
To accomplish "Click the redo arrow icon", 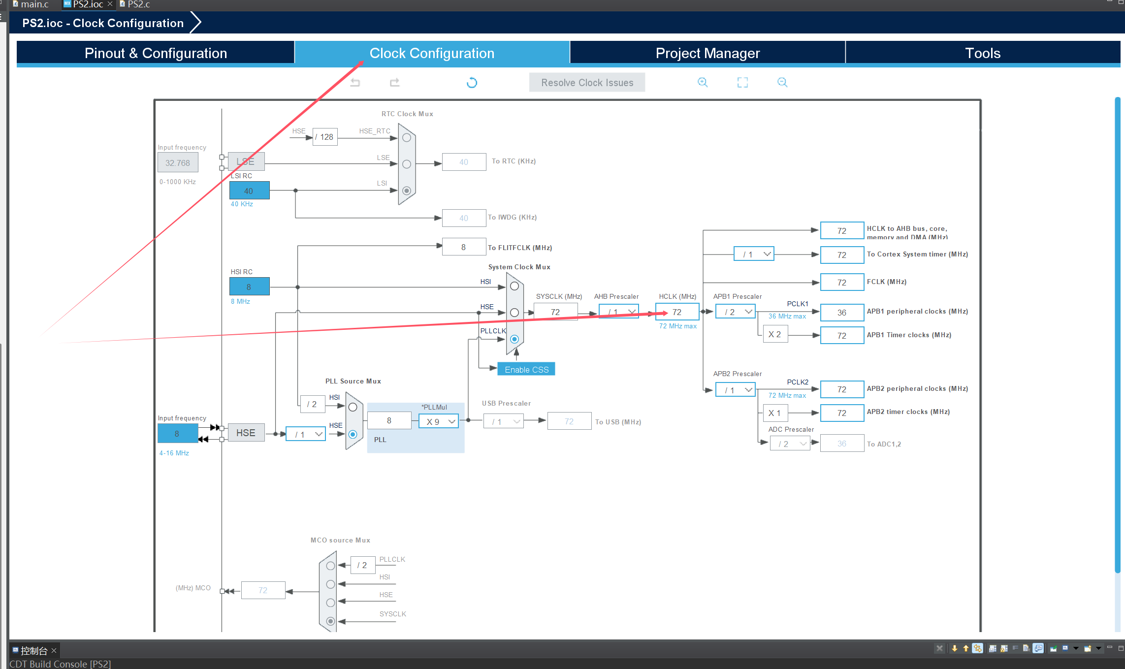I will click(x=394, y=82).
